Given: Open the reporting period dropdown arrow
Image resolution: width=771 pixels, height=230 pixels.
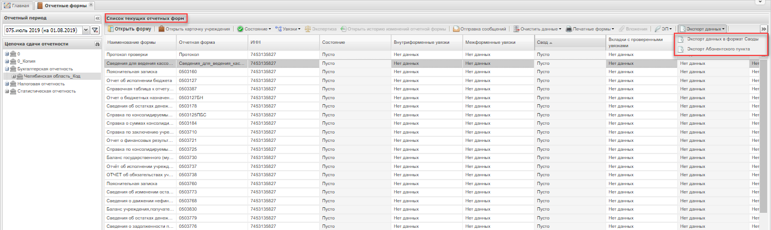Looking at the screenshot, I should [87, 30].
